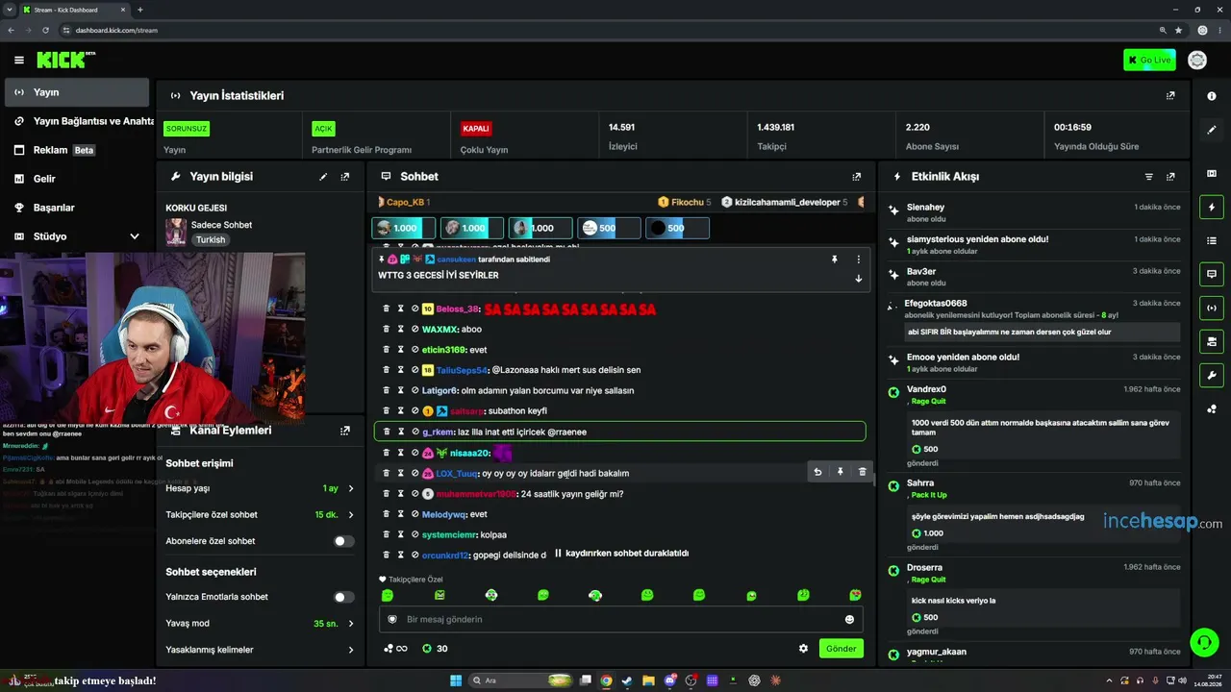Open pinned message three-dot options
Image resolution: width=1231 pixels, height=692 pixels.
pyautogui.click(x=858, y=259)
